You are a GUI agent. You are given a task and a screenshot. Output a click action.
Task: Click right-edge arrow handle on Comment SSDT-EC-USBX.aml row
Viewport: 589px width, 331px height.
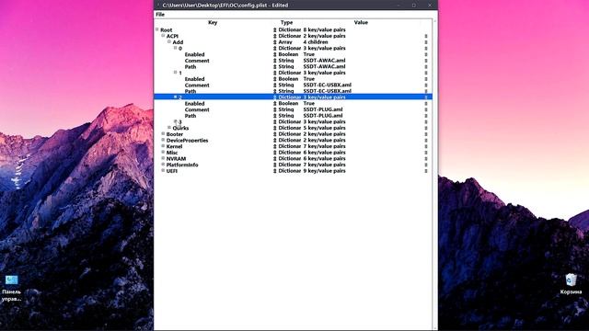click(x=426, y=86)
